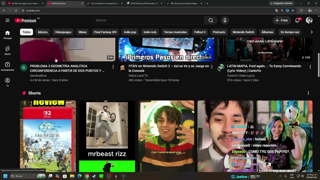Screen dimensions: 320x180
Task: Open tab search dropdown in Chrome
Action: pos(3,3)
